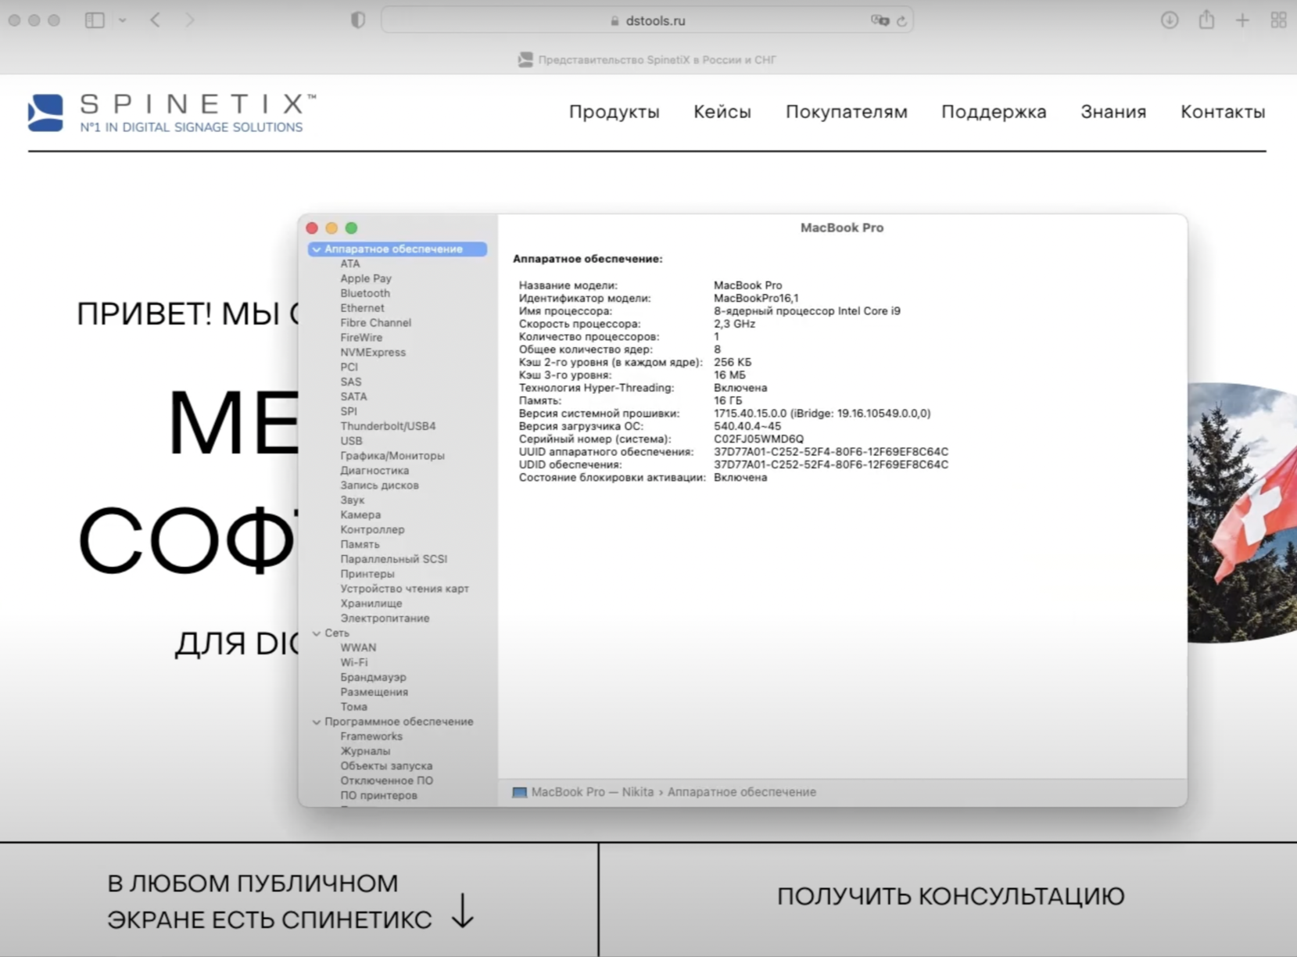Go back with the Safari back arrow

pyautogui.click(x=156, y=20)
